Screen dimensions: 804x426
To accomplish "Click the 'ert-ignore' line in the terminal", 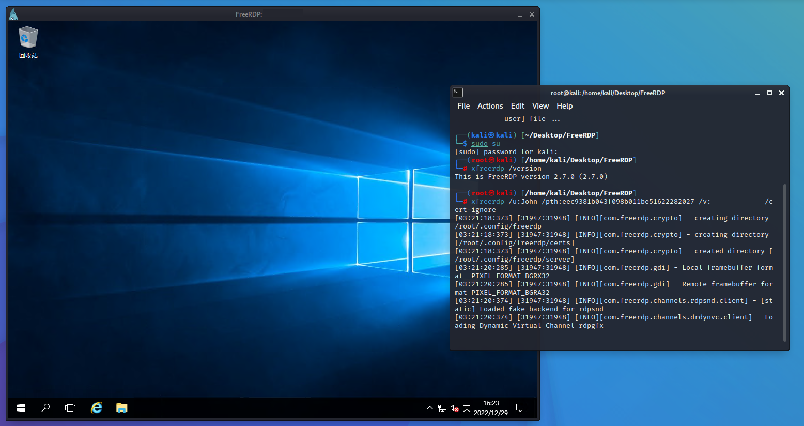I will [x=475, y=210].
